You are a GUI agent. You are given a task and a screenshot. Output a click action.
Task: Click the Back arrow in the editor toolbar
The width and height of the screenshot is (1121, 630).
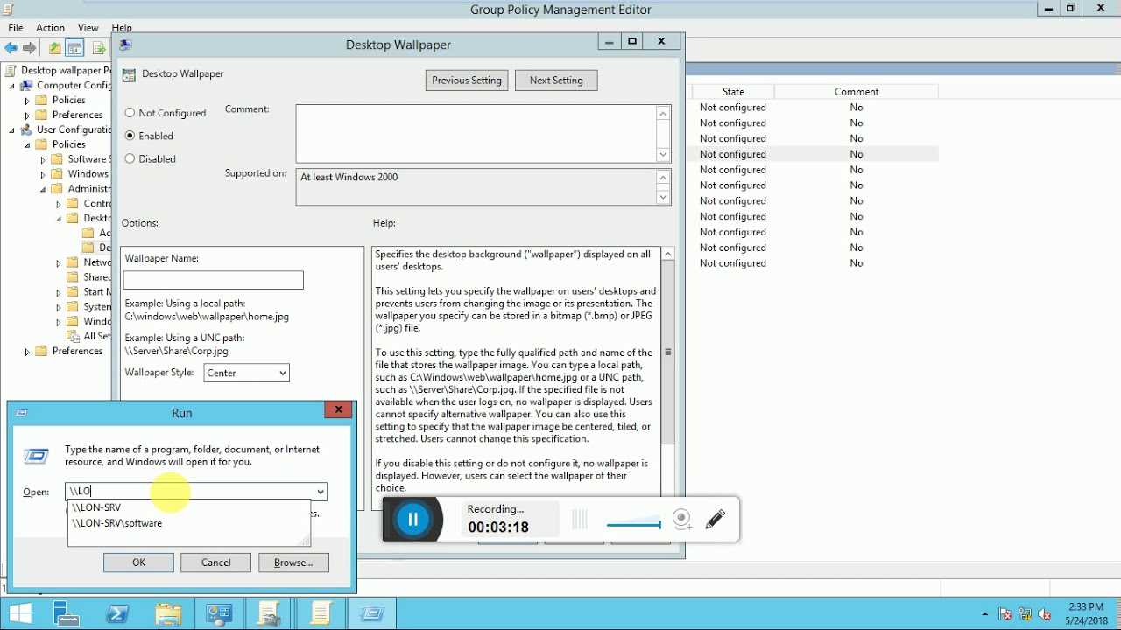click(11, 48)
